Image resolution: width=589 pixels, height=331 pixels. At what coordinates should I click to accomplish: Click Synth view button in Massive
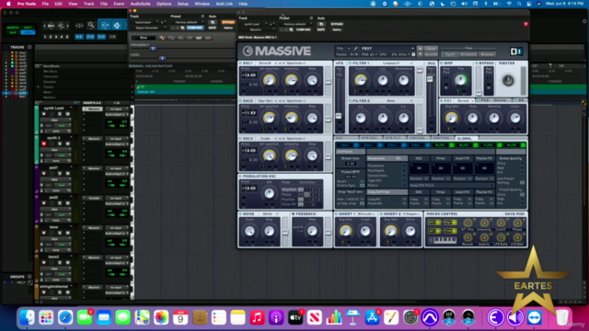[449, 54]
